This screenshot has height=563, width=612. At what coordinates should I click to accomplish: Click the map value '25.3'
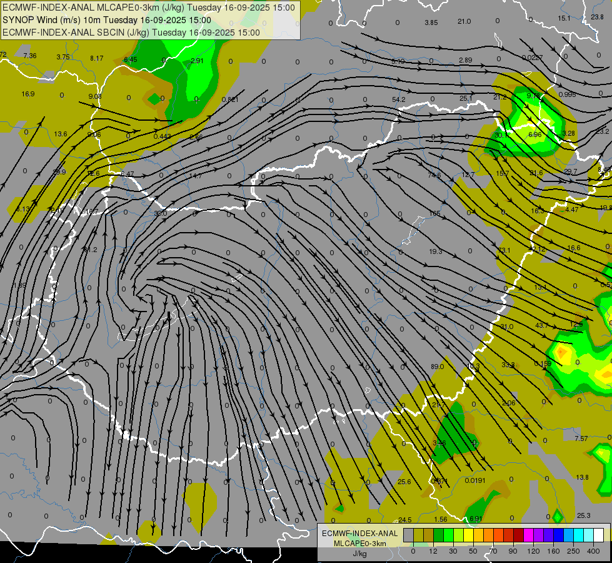(584, 515)
